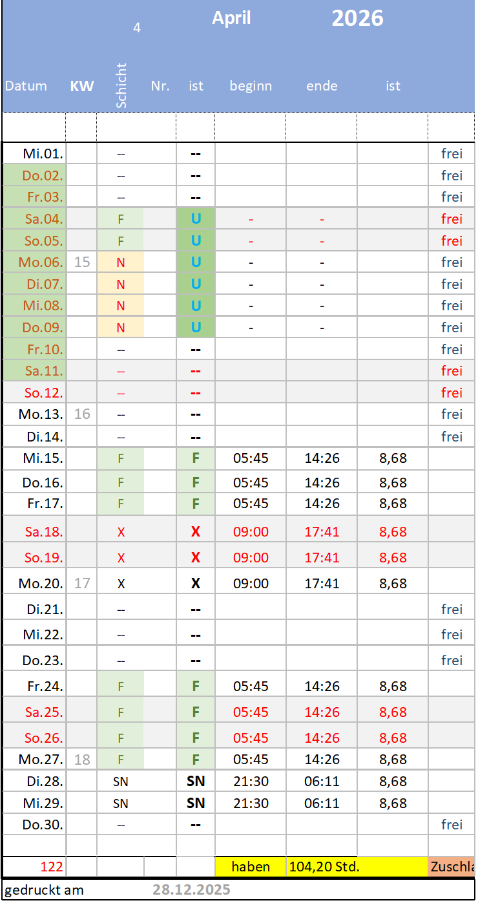Select the Mi.01. date cell
Image resolution: width=478 pixels, height=905 pixels.
point(43,154)
